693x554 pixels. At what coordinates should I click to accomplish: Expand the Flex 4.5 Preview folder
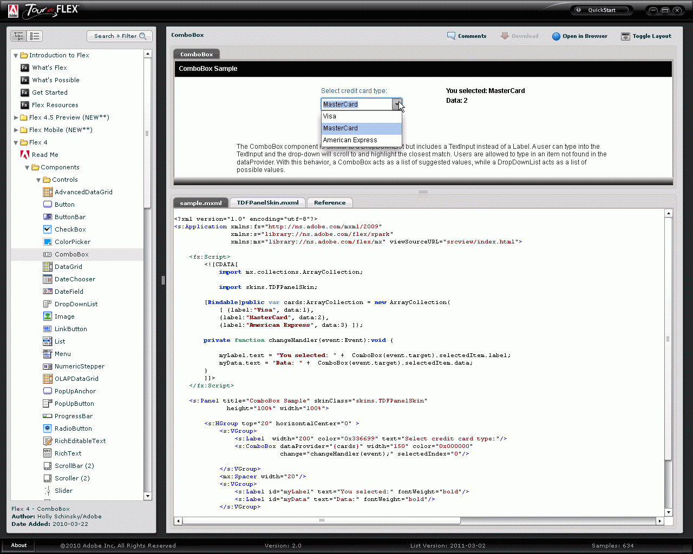click(16, 117)
